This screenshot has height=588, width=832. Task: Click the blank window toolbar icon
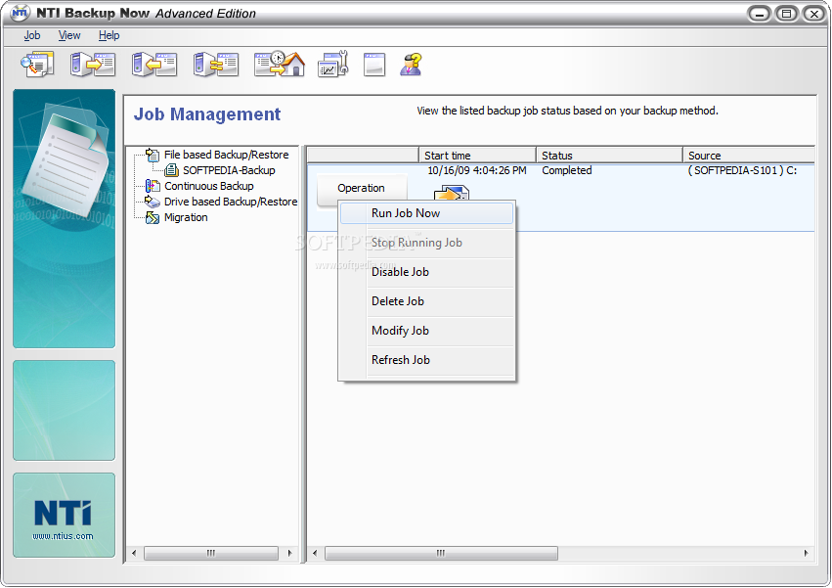click(x=374, y=65)
